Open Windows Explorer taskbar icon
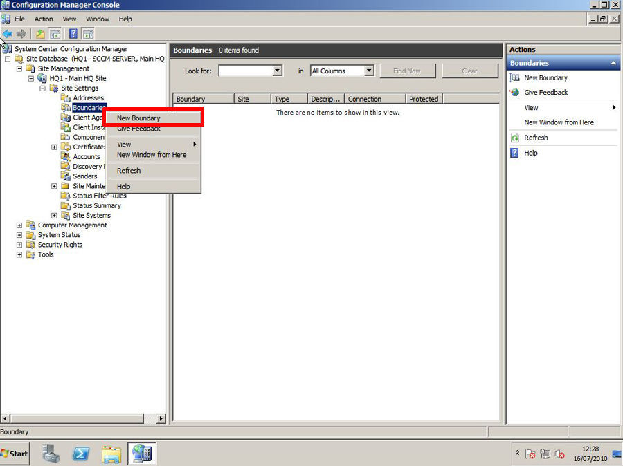The width and height of the screenshot is (623, 466). click(111, 454)
